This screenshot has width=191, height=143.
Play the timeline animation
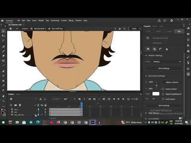pyautogui.click(x=119, y=99)
